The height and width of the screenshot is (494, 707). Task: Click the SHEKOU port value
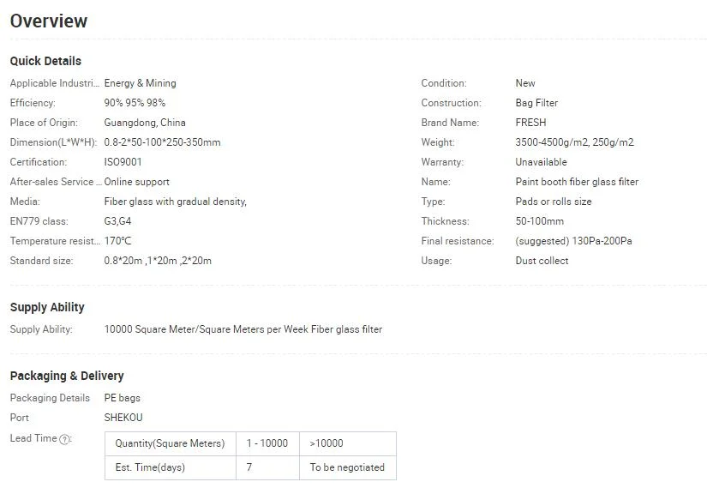pyautogui.click(x=123, y=418)
